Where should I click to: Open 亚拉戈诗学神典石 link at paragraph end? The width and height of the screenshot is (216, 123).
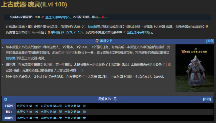(x=140, y=32)
